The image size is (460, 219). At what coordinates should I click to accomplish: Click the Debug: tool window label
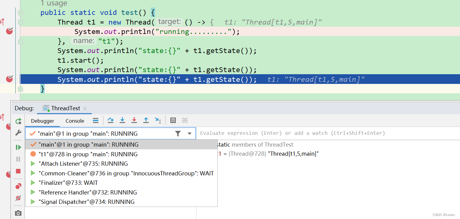(x=24, y=108)
